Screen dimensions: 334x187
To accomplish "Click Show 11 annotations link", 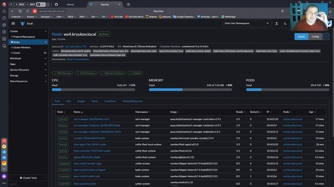I will click(78, 59).
